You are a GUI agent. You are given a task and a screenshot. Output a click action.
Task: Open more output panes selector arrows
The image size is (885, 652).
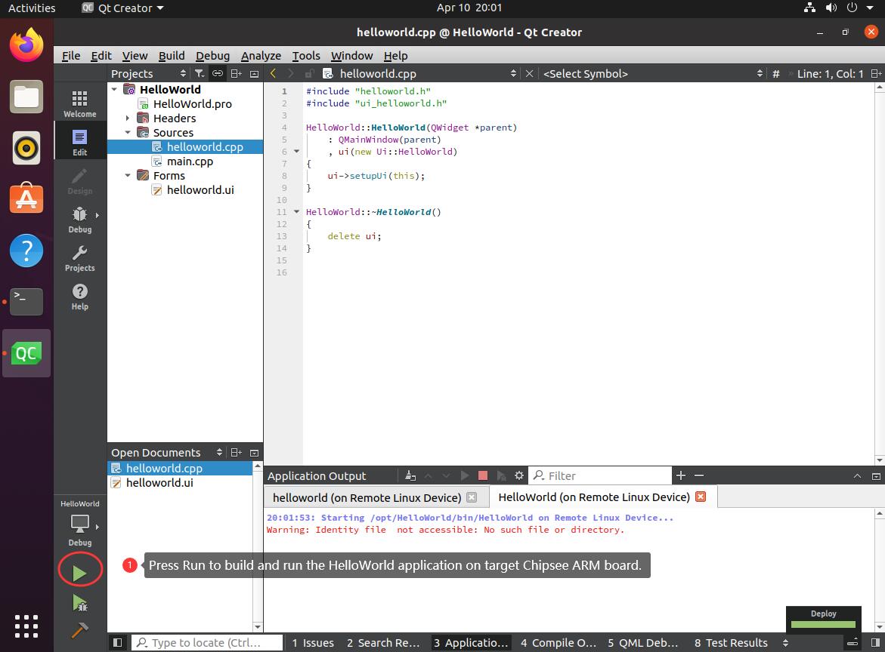785,642
